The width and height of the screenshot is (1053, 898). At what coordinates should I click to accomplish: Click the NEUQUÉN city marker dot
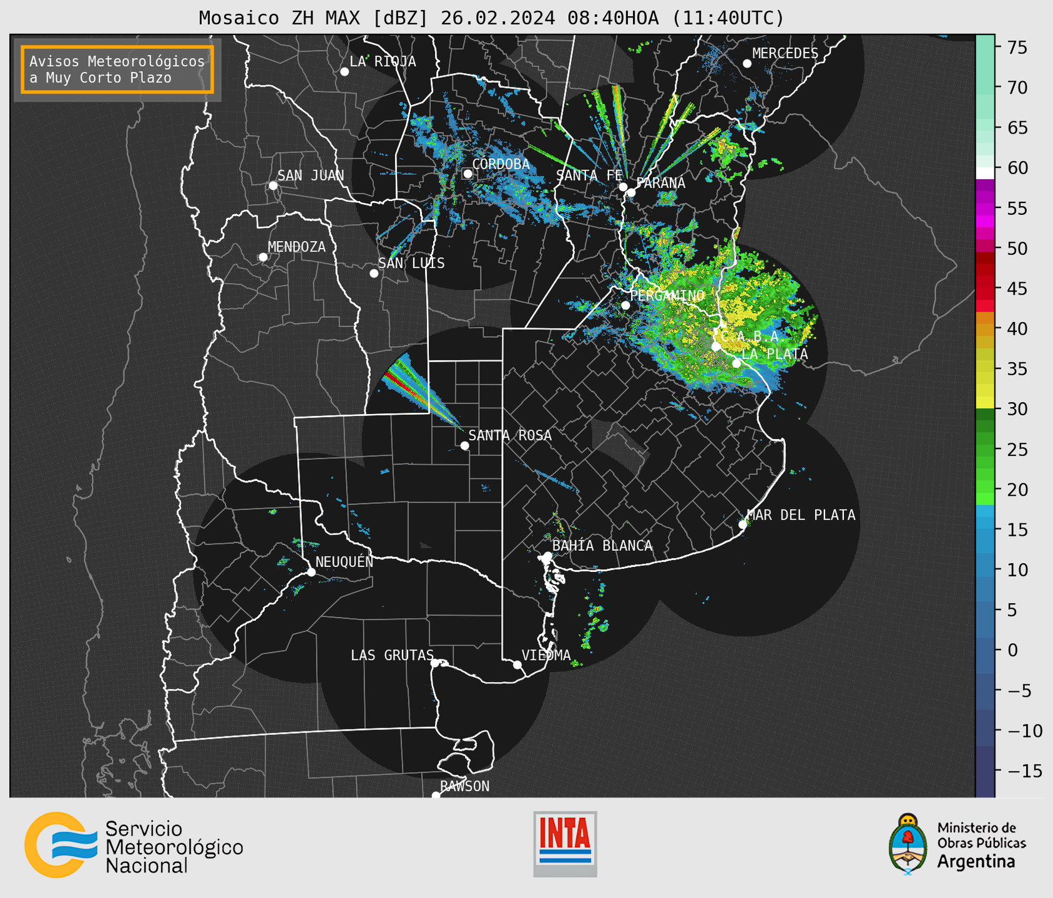(x=311, y=572)
